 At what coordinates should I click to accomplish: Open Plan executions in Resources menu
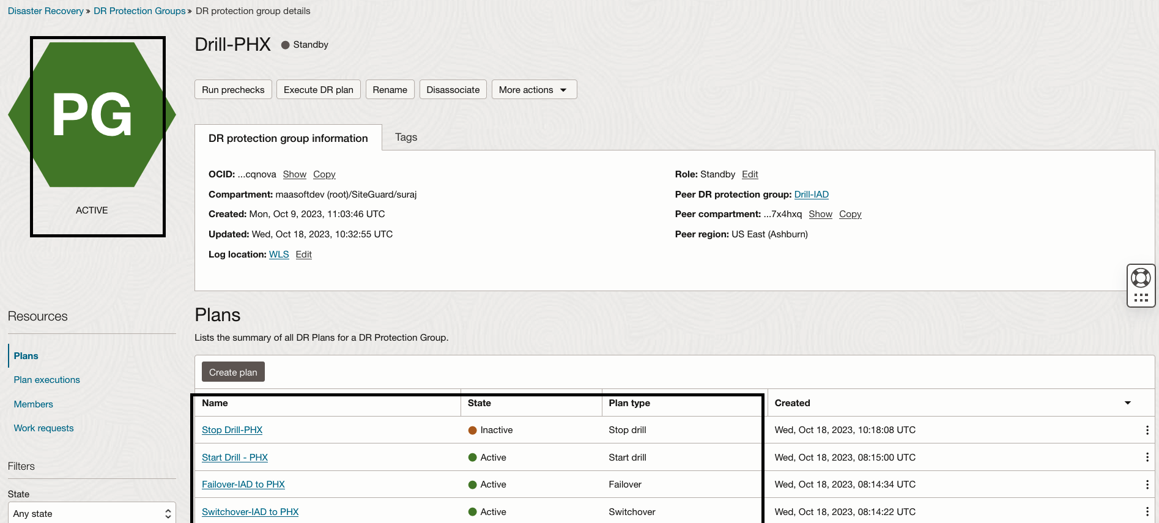click(47, 380)
